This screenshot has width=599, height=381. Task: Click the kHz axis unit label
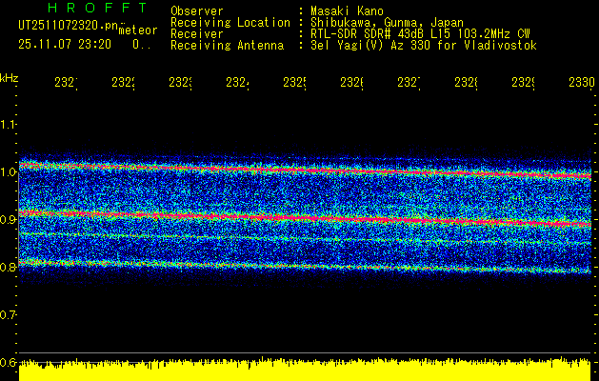pyautogui.click(x=10, y=78)
